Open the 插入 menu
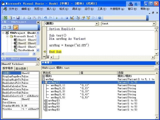This screenshot has height=120, width=160. [51, 9]
